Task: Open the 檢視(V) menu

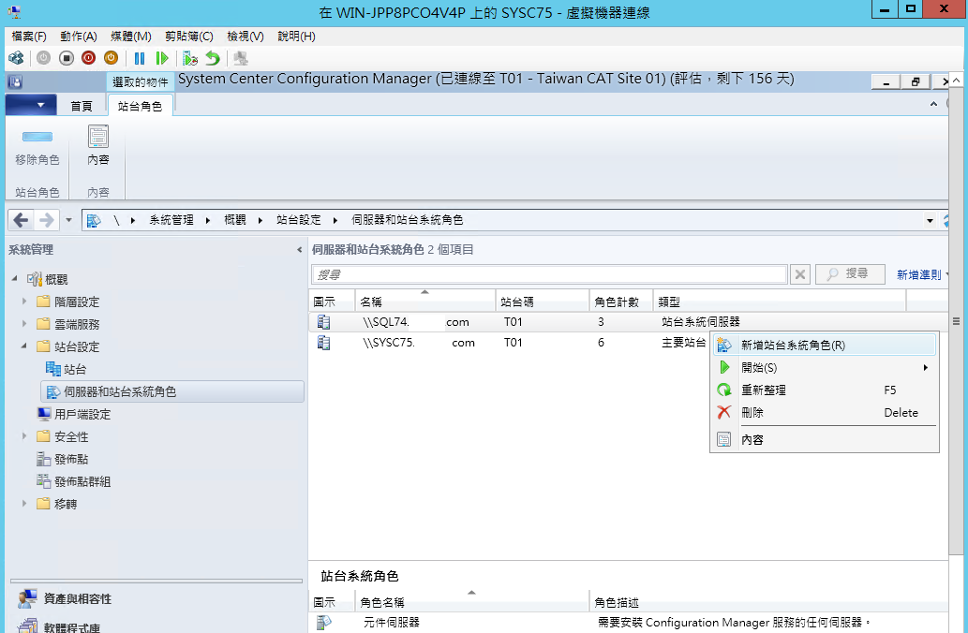Action: (246, 37)
